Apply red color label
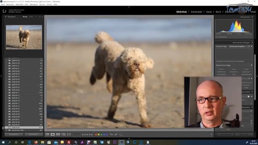 tap(96, 135)
